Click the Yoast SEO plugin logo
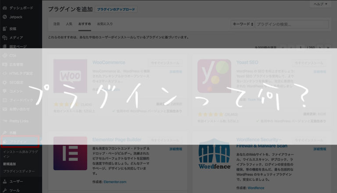This screenshot has height=193, width=337. click(x=214, y=76)
